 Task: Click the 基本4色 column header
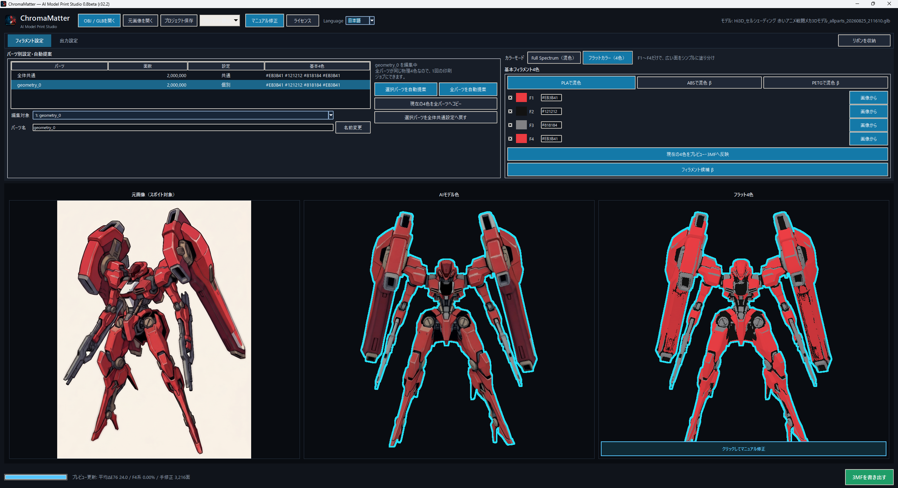pos(317,66)
